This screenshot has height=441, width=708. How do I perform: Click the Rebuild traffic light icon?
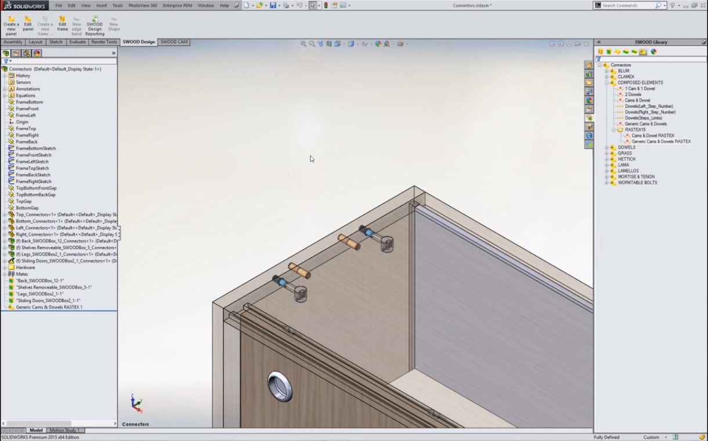[326, 5]
